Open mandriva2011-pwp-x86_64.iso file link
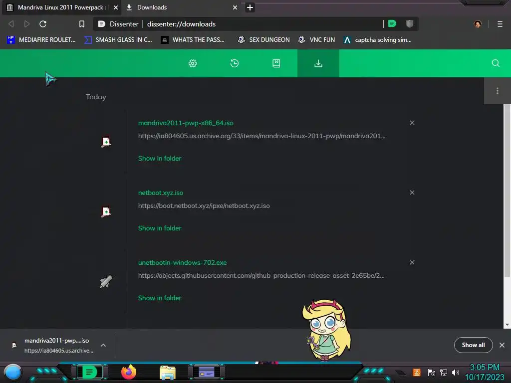The width and height of the screenshot is (511, 383). [186, 123]
